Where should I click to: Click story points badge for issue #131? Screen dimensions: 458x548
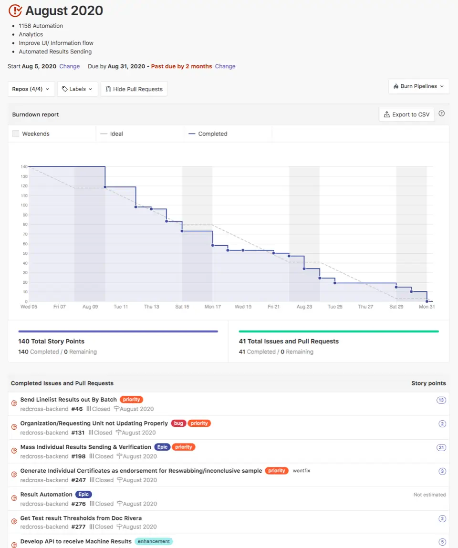pos(442,424)
